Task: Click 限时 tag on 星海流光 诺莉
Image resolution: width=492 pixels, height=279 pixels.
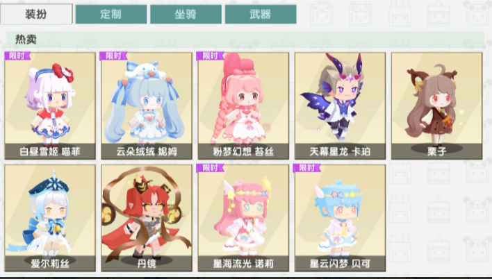Action: tap(211, 168)
